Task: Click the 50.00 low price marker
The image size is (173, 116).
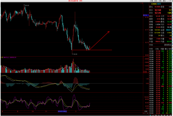Action: (x=75, y=54)
